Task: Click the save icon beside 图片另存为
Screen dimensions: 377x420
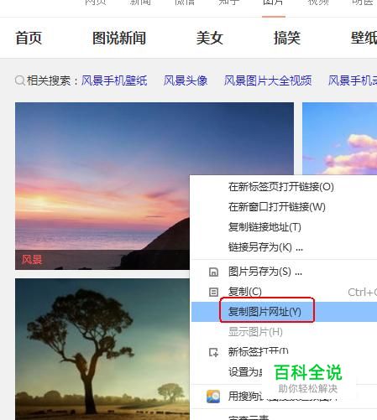Action: 213,272
